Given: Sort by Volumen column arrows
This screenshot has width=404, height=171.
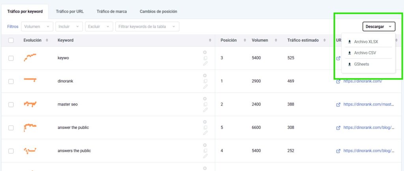Looking at the screenshot, I should pyautogui.click(x=276, y=40).
